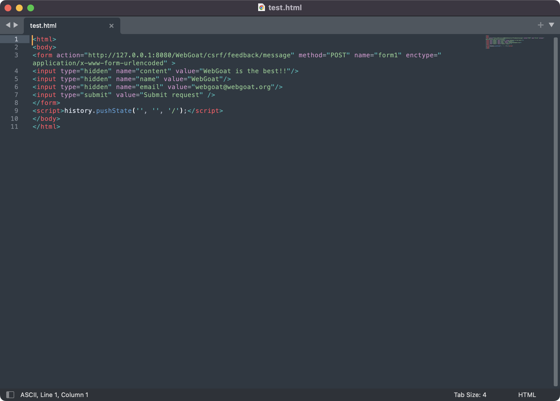
Task: Click line number 1 in gutter
Action: (16, 39)
